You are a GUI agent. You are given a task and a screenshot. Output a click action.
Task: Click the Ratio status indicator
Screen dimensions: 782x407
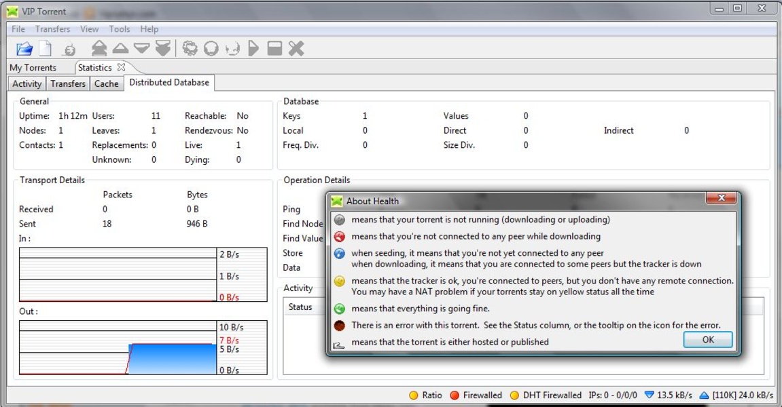tap(426, 395)
